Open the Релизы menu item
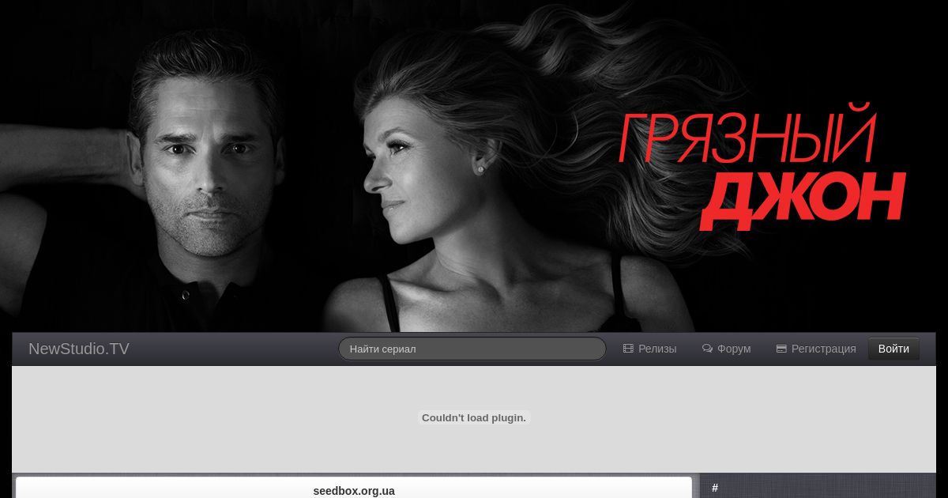The width and height of the screenshot is (948, 498). point(657,349)
